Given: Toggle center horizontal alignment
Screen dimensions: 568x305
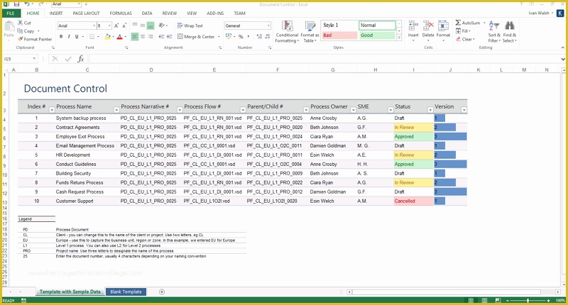Looking at the screenshot, I should (x=143, y=37).
